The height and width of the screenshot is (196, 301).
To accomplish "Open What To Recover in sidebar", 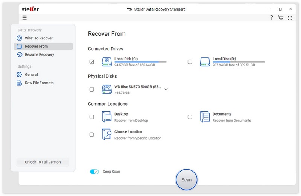I will tap(38, 38).
